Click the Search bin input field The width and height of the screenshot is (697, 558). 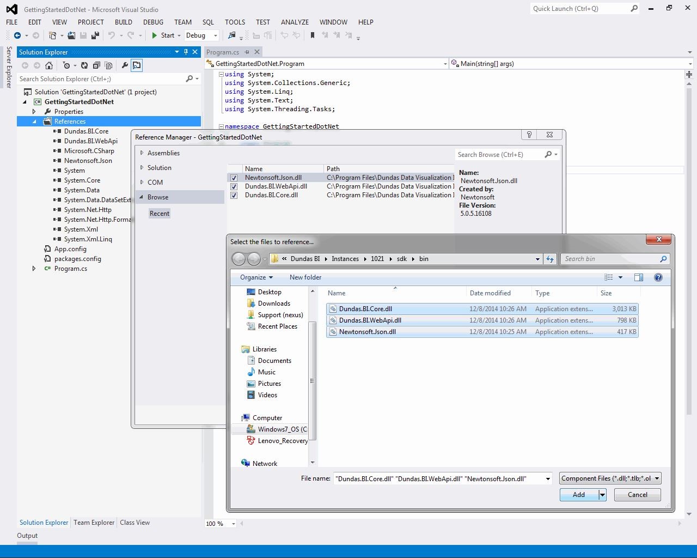(x=610, y=259)
